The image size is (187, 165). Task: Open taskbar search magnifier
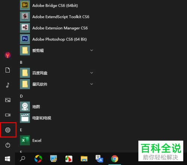22,159
